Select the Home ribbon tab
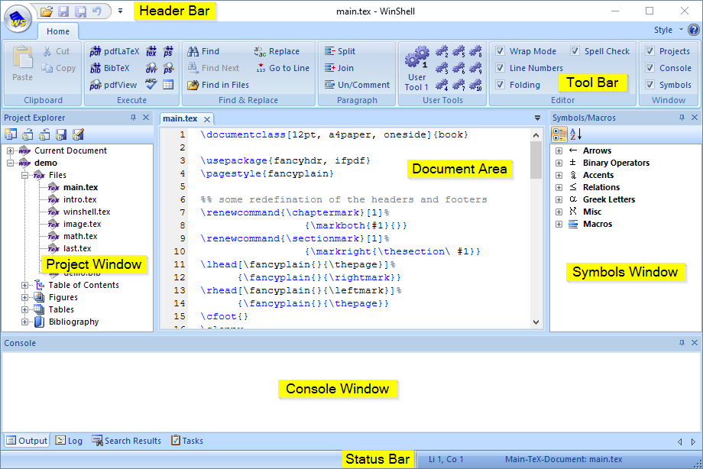 coord(58,31)
